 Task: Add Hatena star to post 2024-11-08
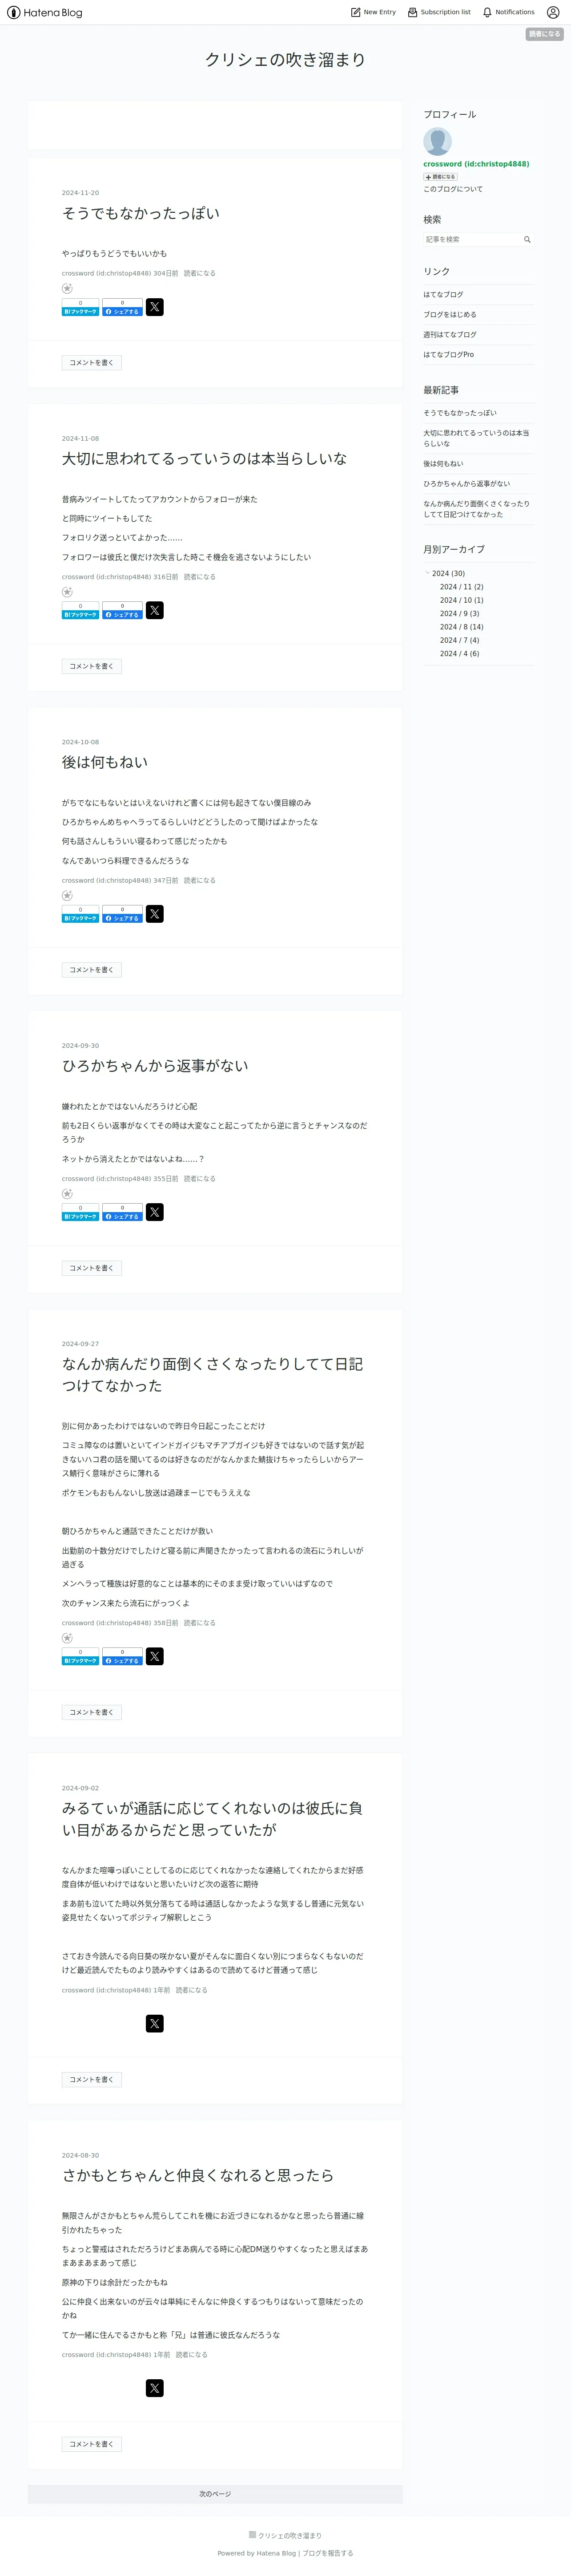tap(67, 592)
